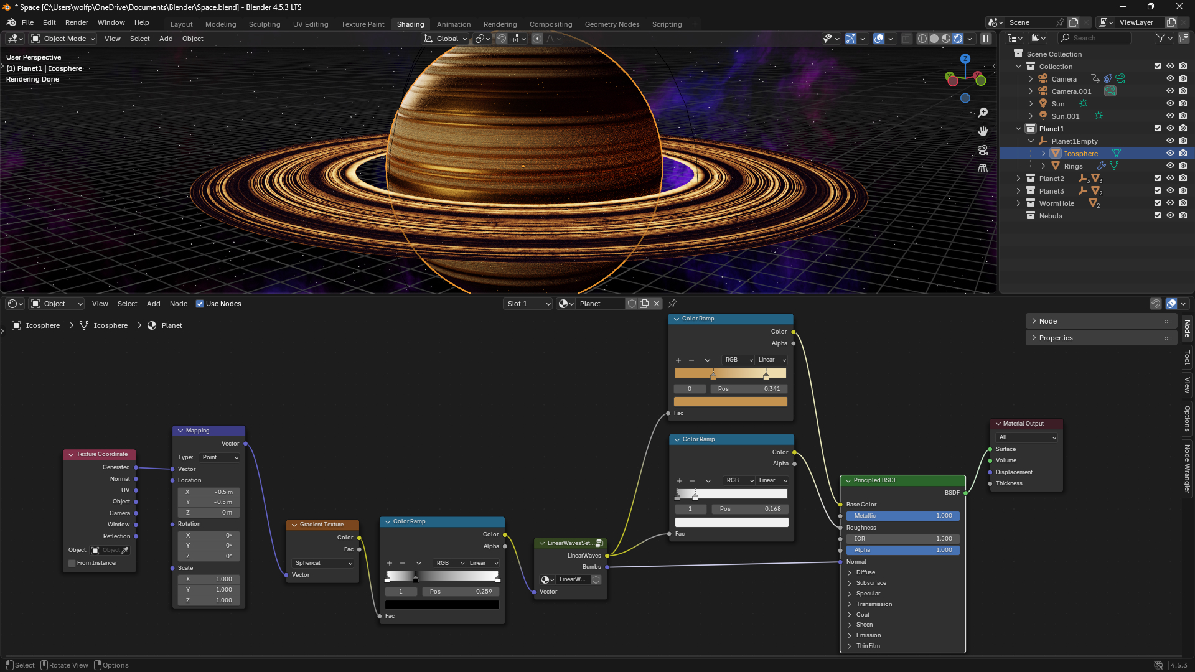Screen dimensions: 1195x672
Task: Click the pan hand viewport gizmo
Action: pyautogui.click(x=983, y=131)
